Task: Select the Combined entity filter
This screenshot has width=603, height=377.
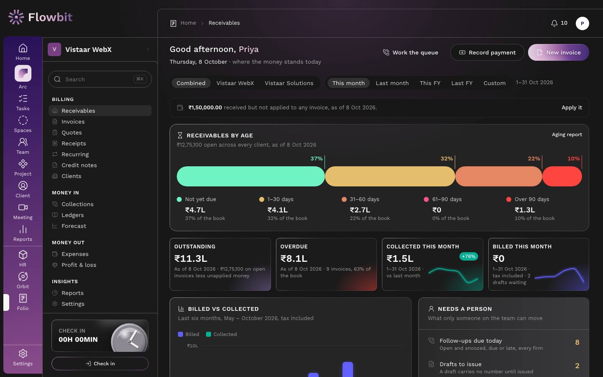Action: [191, 83]
